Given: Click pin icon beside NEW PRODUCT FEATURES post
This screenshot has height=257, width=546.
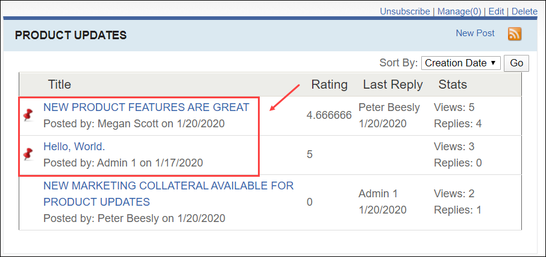Looking at the screenshot, I should 28,115.
